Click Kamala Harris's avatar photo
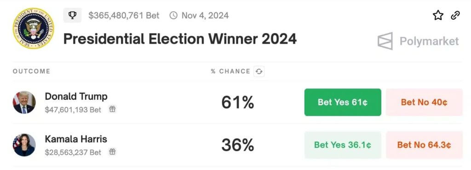 24,145
